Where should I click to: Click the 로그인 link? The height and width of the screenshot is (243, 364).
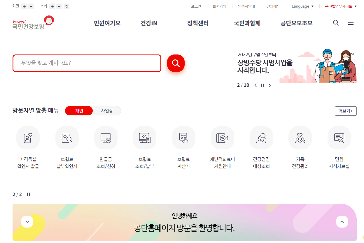tap(196, 6)
